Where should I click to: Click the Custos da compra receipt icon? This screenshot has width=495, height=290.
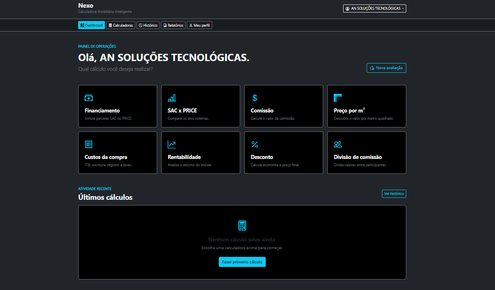point(89,144)
